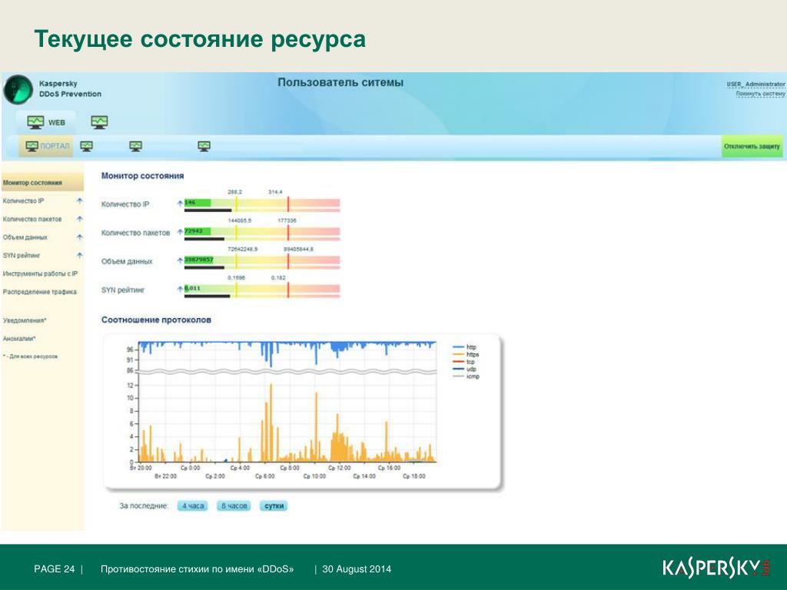Screen dimensions: 787x590
Task: Click the Количество IP label in the main panel
Action: point(125,204)
